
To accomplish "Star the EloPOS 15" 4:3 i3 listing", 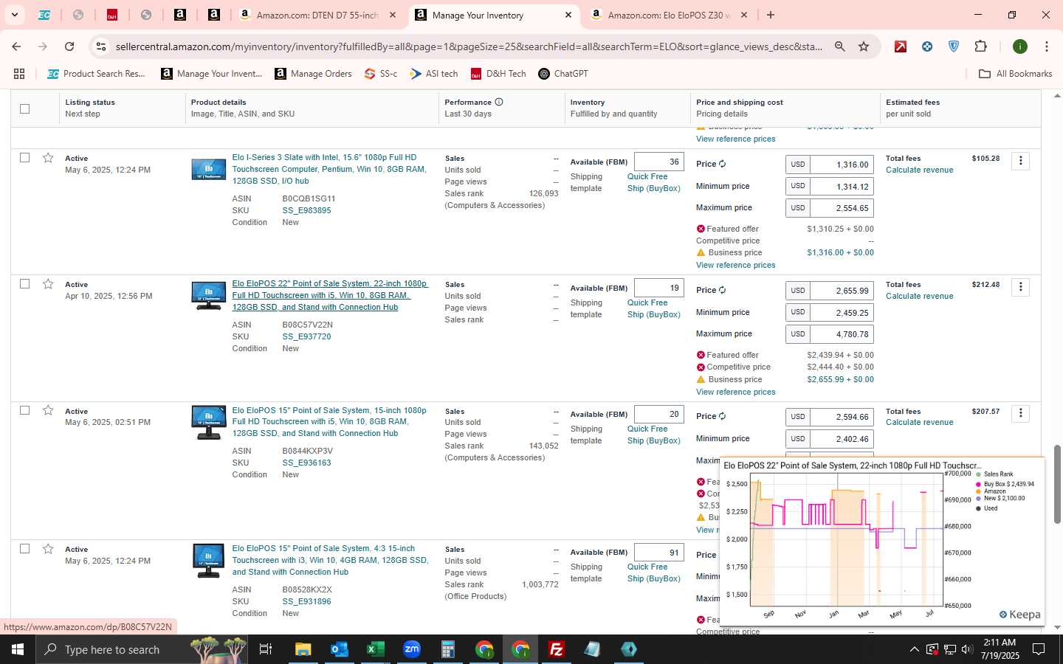I will (x=48, y=549).
